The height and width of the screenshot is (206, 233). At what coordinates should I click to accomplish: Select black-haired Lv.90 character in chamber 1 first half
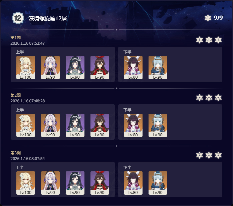[x=75, y=68]
